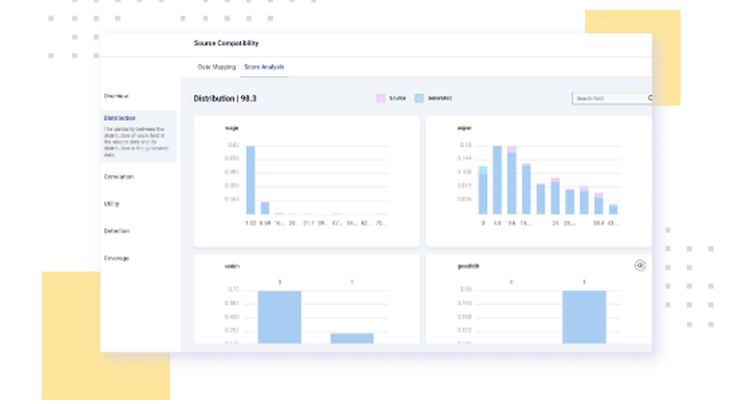The width and height of the screenshot is (731, 404).
Task: Click the tall union chart bar under label 3
Action: coord(279,317)
